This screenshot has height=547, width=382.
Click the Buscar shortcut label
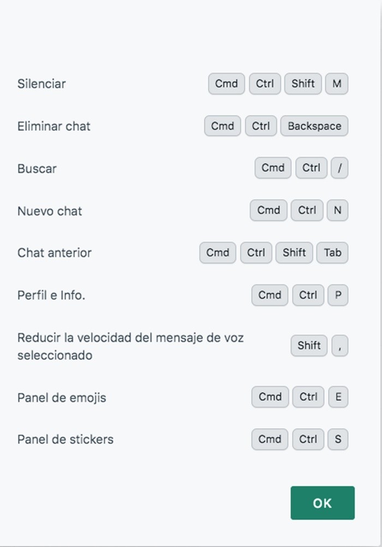pos(37,169)
